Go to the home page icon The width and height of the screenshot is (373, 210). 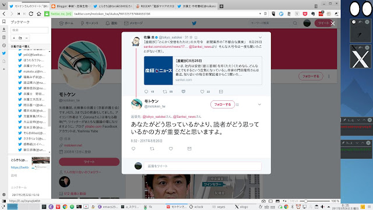click(x=39, y=14)
